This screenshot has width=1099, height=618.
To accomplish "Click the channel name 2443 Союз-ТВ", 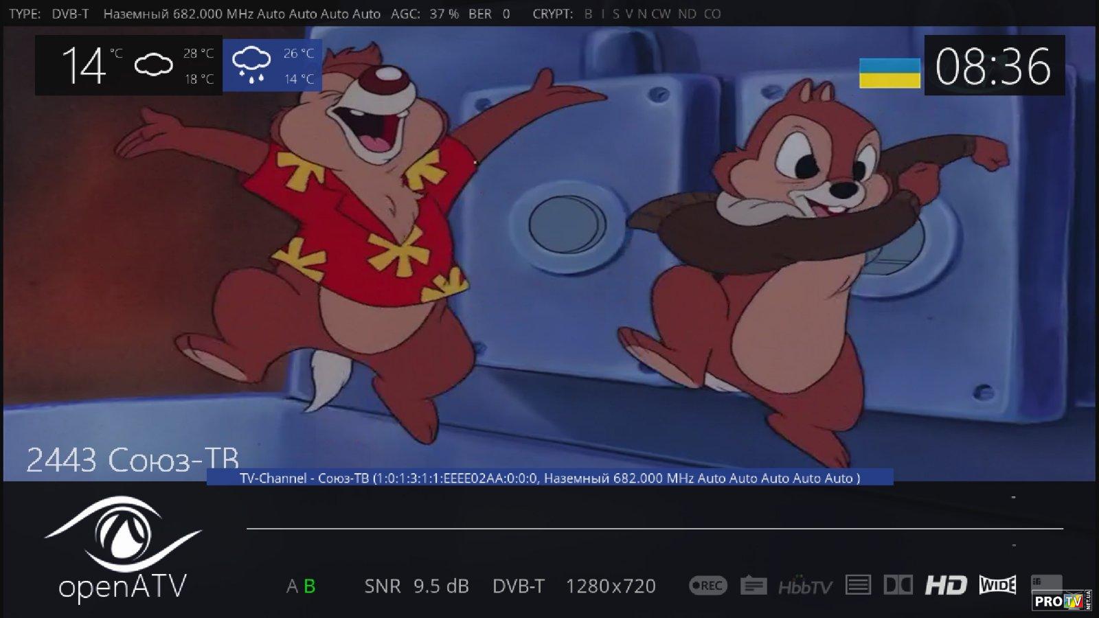I will point(133,460).
